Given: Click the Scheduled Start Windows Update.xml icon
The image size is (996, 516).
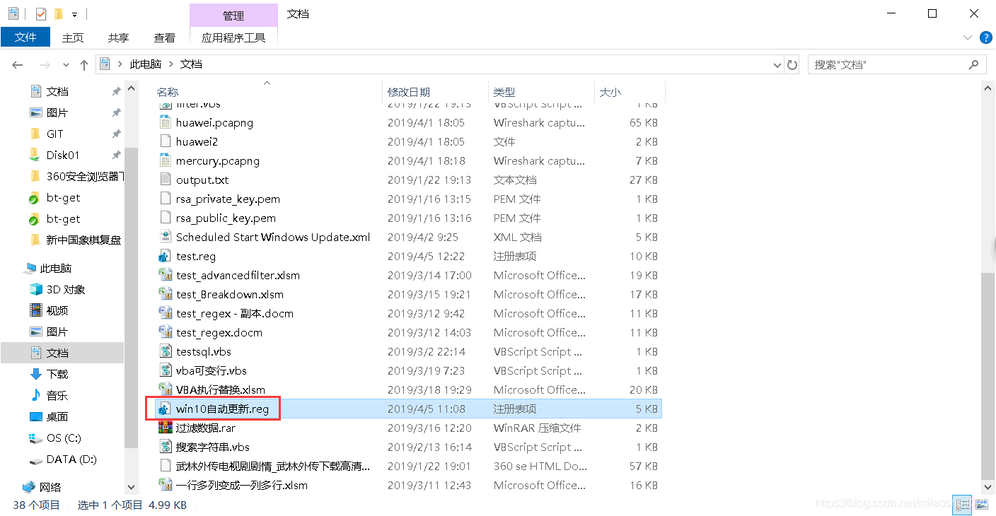Looking at the screenshot, I should click(166, 237).
